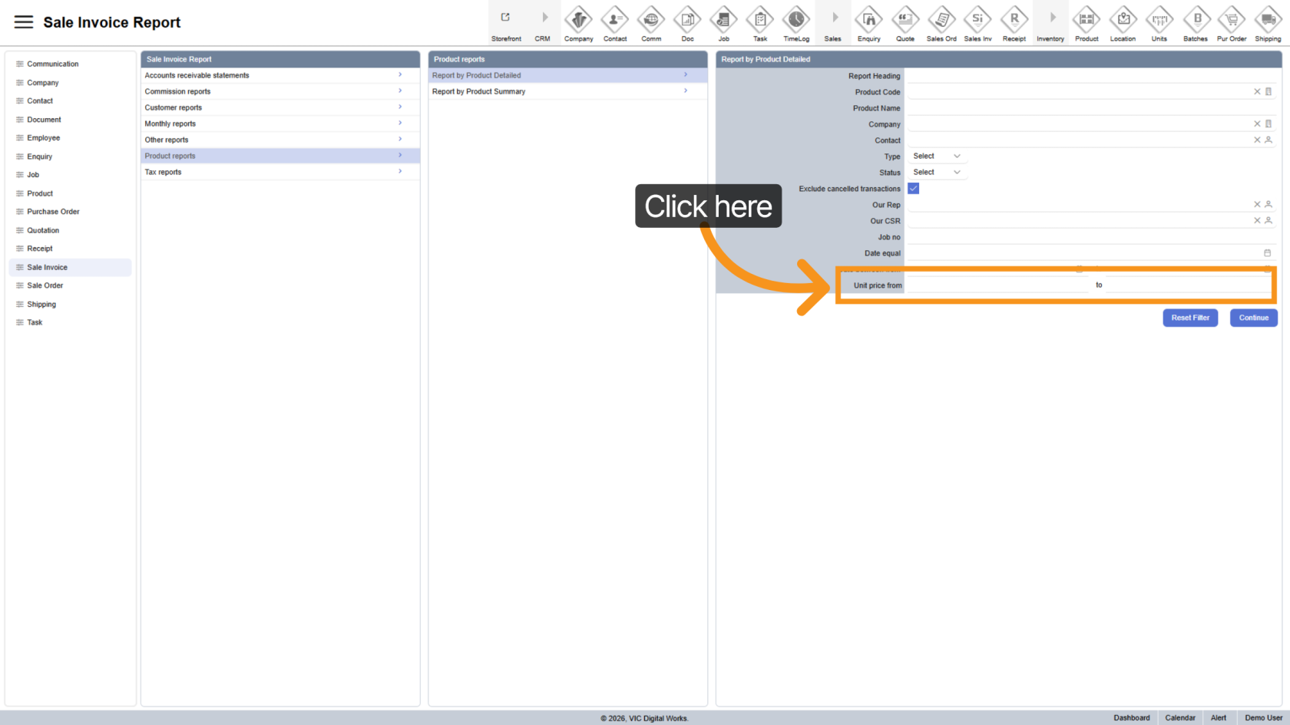Click the Continue button
This screenshot has width=1290, height=725.
tap(1253, 318)
